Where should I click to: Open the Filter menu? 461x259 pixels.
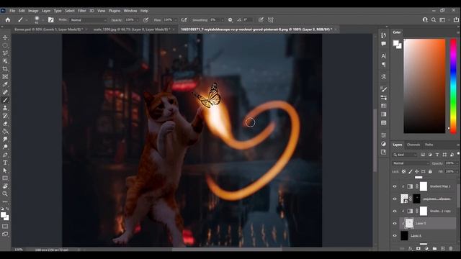pyautogui.click(x=81, y=11)
